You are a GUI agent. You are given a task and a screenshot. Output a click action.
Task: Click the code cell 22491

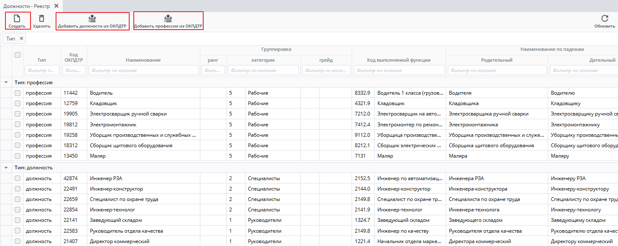[74, 189]
